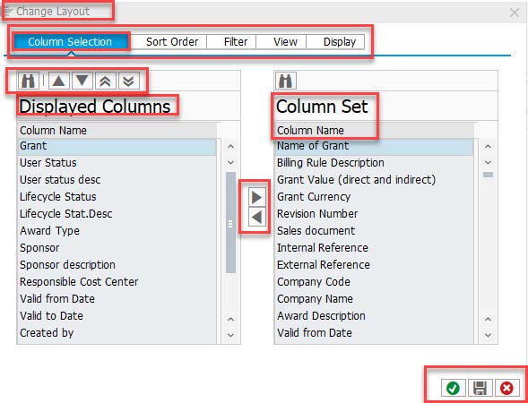The height and width of the screenshot is (403, 528).
Task: Select Lifecycle Stat.Desc row
Action: coord(117,214)
